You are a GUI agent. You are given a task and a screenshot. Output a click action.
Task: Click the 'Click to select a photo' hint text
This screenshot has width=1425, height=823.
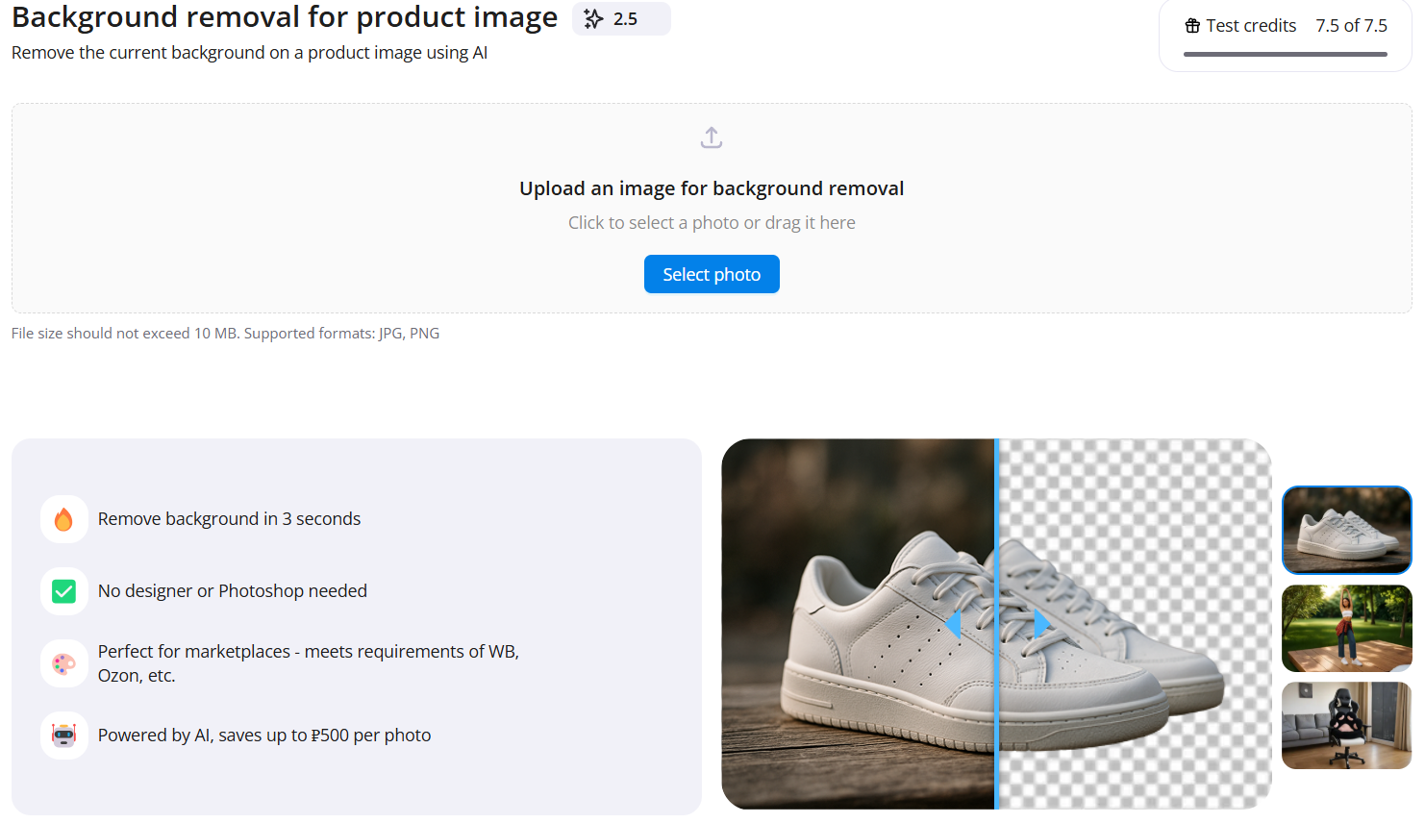pyautogui.click(x=712, y=223)
